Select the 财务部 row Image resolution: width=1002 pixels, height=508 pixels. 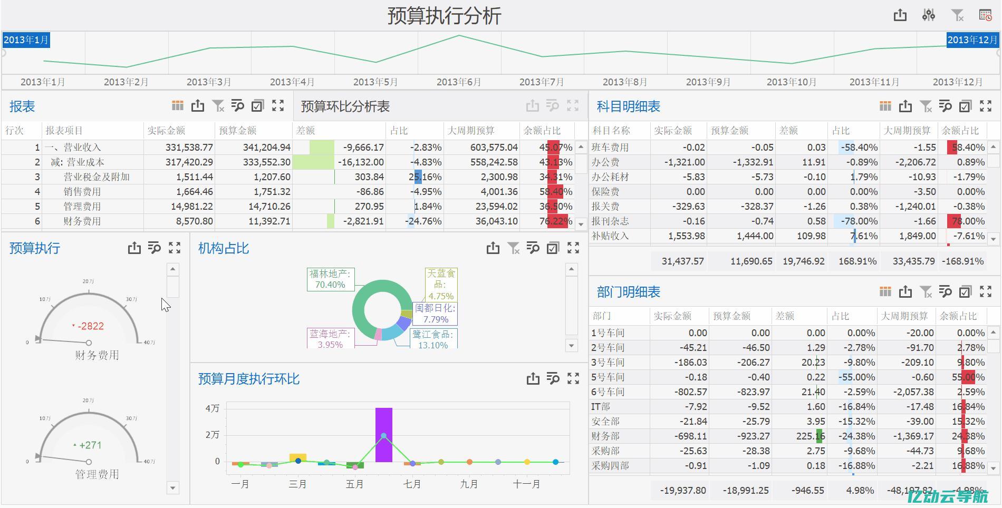(788, 436)
